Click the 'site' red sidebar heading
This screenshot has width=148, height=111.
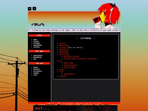39,35
